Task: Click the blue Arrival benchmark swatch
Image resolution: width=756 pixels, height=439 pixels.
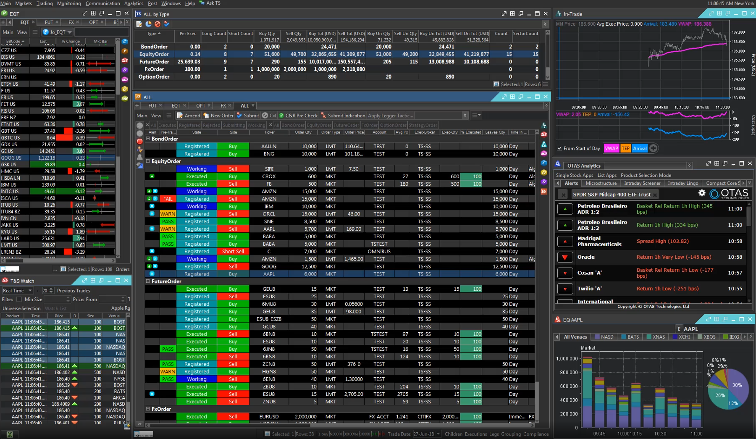Action: pyautogui.click(x=640, y=148)
